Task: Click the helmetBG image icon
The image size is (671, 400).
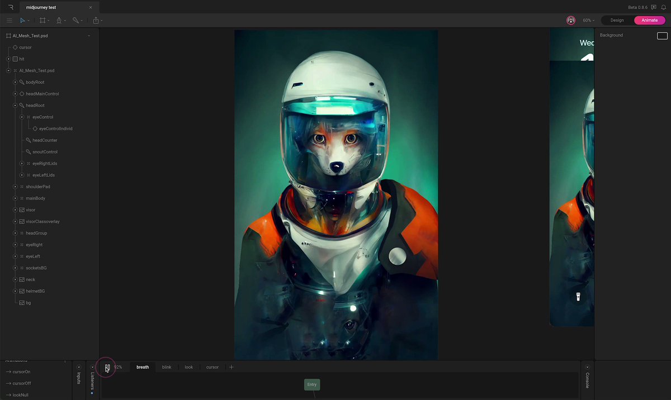Action: point(22,291)
